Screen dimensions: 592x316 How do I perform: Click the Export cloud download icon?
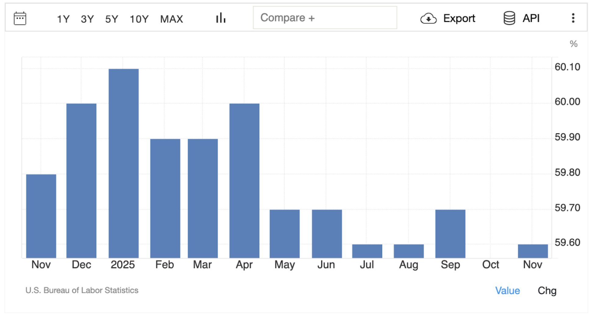tap(428, 19)
